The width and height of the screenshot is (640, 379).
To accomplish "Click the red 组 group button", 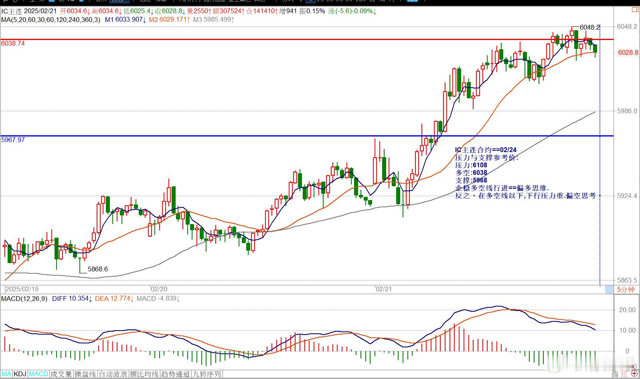I will [x=624, y=374].
